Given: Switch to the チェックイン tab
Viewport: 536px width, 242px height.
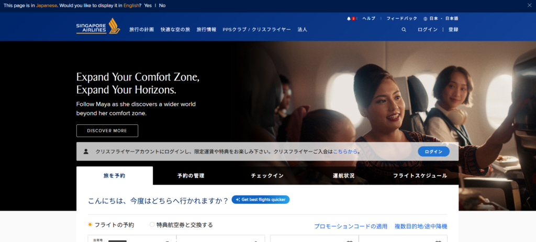Looking at the screenshot, I should point(267,176).
